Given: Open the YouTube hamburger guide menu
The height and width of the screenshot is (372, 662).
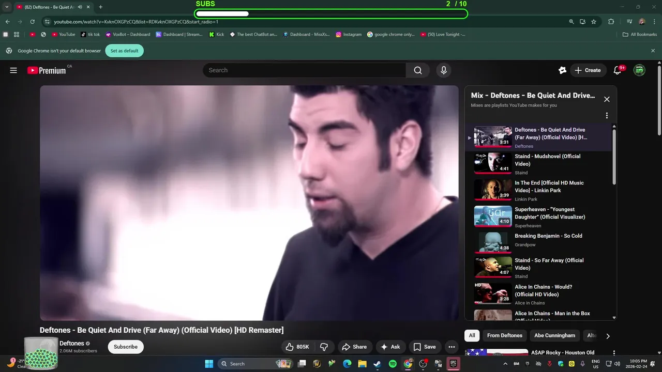Looking at the screenshot, I should 13,70.
